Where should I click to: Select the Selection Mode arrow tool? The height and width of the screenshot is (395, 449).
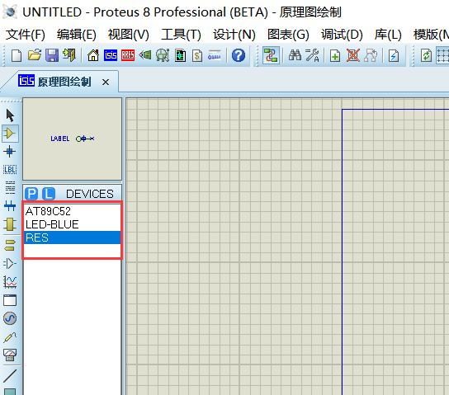point(10,115)
